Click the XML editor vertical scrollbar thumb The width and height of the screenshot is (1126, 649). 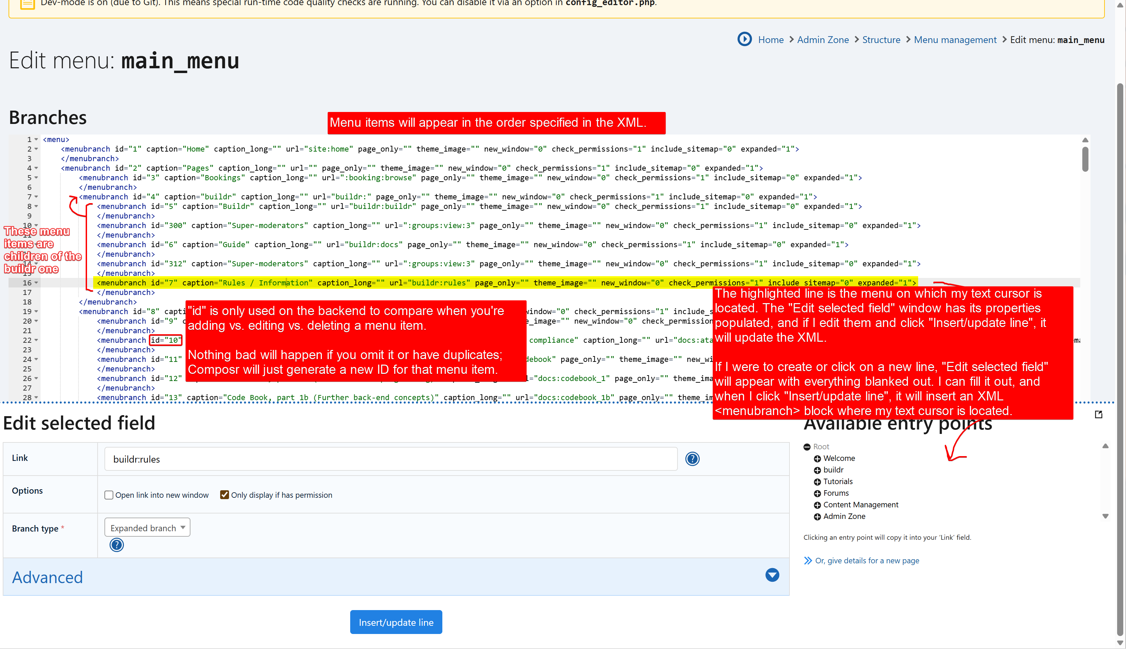1085,159
